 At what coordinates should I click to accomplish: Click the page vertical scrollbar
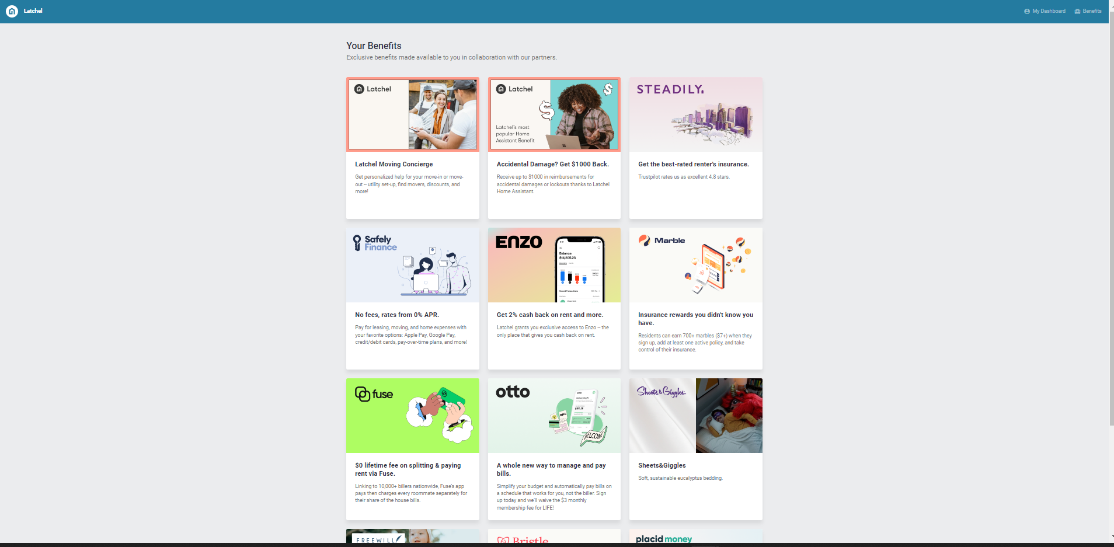[x=1110, y=218]
